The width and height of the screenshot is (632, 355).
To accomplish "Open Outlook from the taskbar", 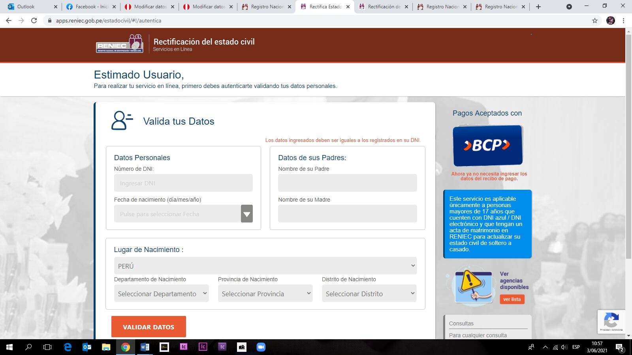I will coord(87,348).
